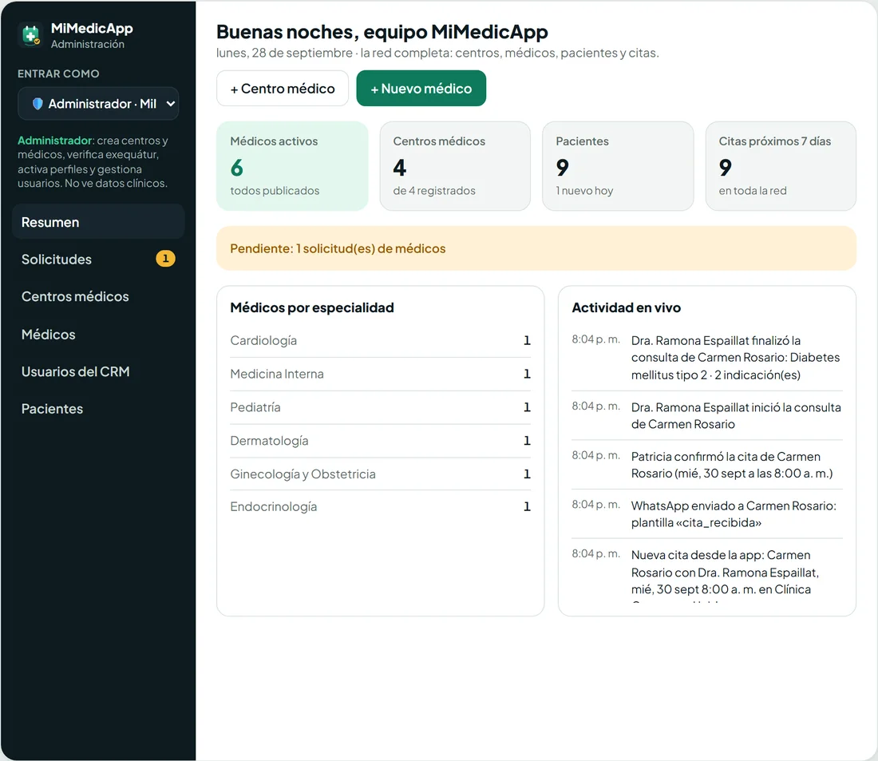Click activity entry 'inició la consulta de Carmen Rosario'

pyautogui.click(x=707, y=416)
